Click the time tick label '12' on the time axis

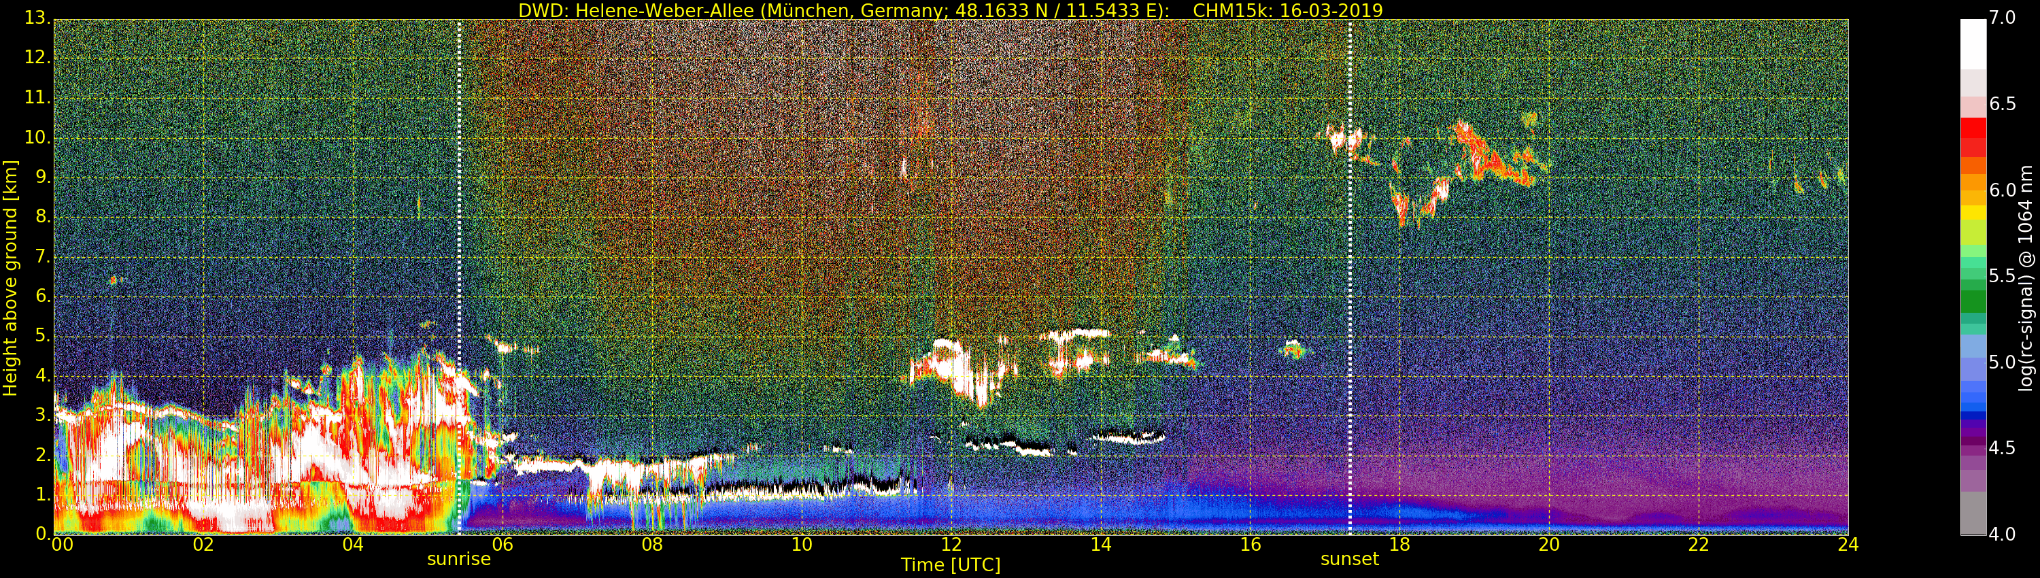951,545
